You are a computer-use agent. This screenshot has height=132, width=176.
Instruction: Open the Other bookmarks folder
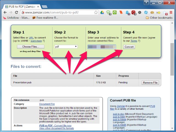(x=159, y=18)
